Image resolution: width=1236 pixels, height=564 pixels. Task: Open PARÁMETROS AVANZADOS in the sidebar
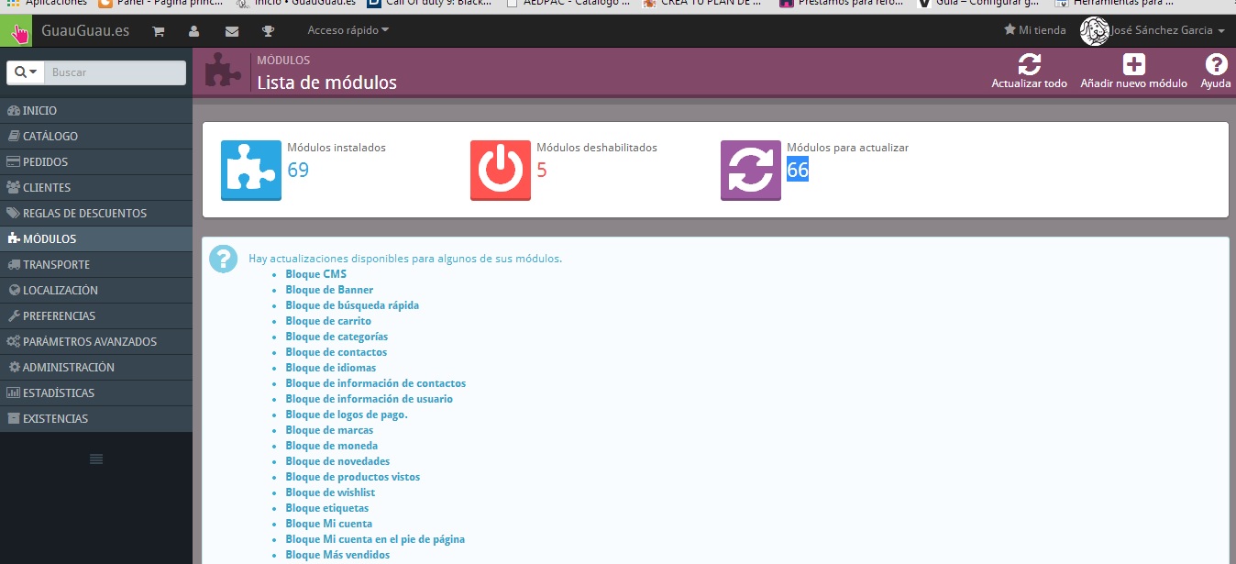pos(96,341)
